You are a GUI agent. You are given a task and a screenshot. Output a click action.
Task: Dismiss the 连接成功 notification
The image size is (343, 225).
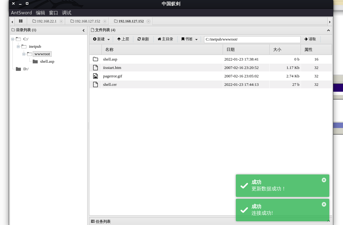(324, 204)
